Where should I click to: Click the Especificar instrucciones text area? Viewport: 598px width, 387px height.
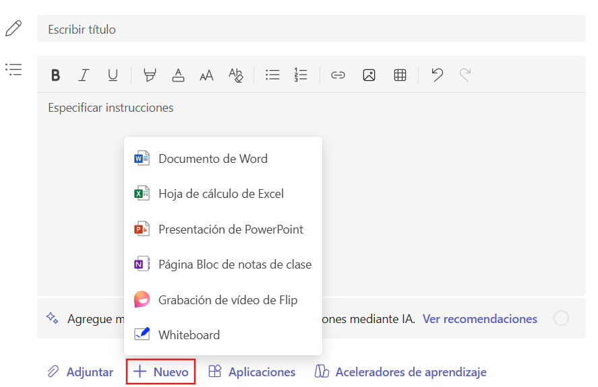[311, 195]
